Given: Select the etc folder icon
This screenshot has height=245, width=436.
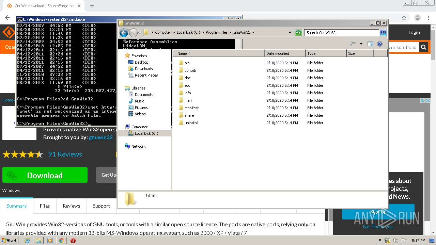Looking at the screenshot, I should coord(181,85).
